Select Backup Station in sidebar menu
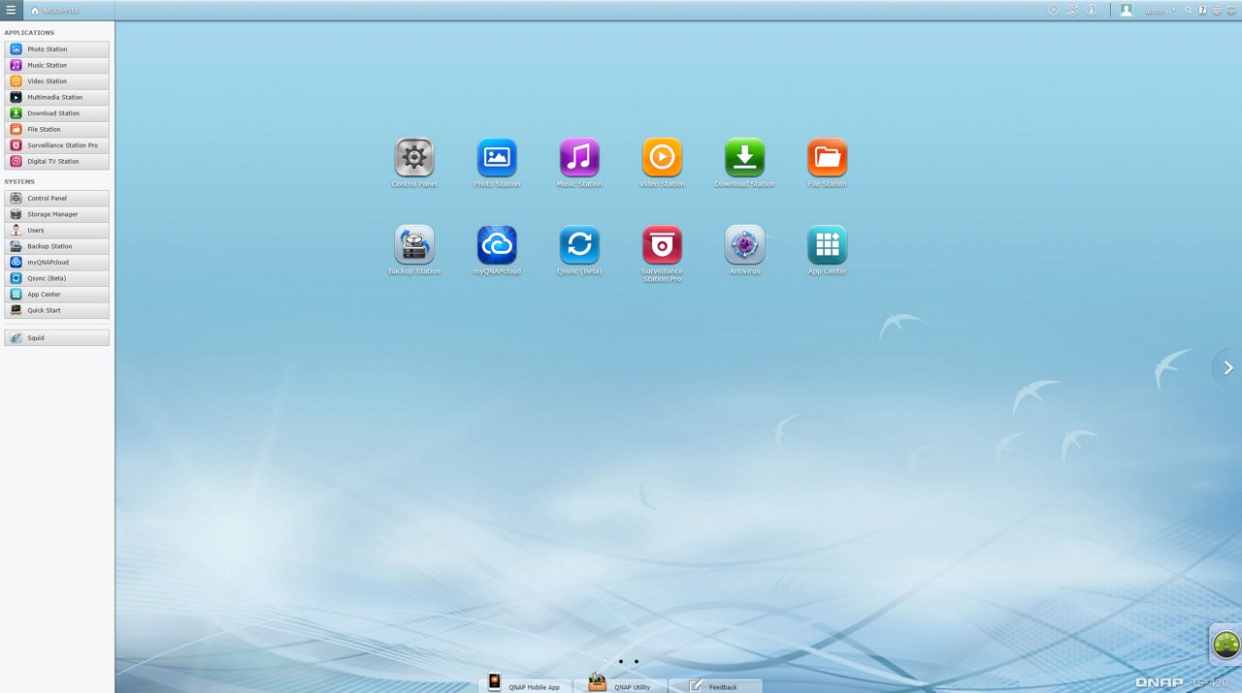1242x693 pixels. click(56, 246)
